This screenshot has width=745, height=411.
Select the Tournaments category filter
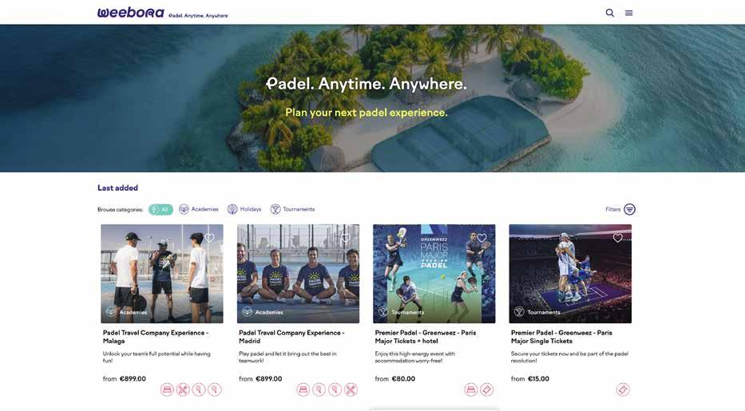(292, 209)
